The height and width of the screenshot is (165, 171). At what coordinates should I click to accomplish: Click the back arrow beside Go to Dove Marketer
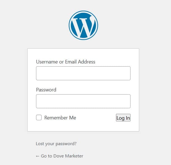(x=37, y=156)
